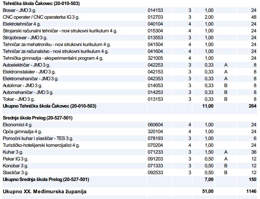
Task: Click code 012703 for CNC operater
Action: (x=155, y=17)
